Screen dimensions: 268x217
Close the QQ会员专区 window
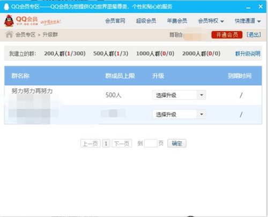[x=260, y=6]
